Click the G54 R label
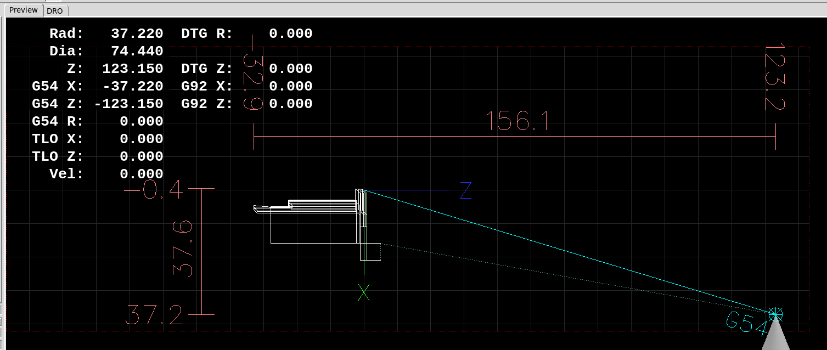 (58, 121)
